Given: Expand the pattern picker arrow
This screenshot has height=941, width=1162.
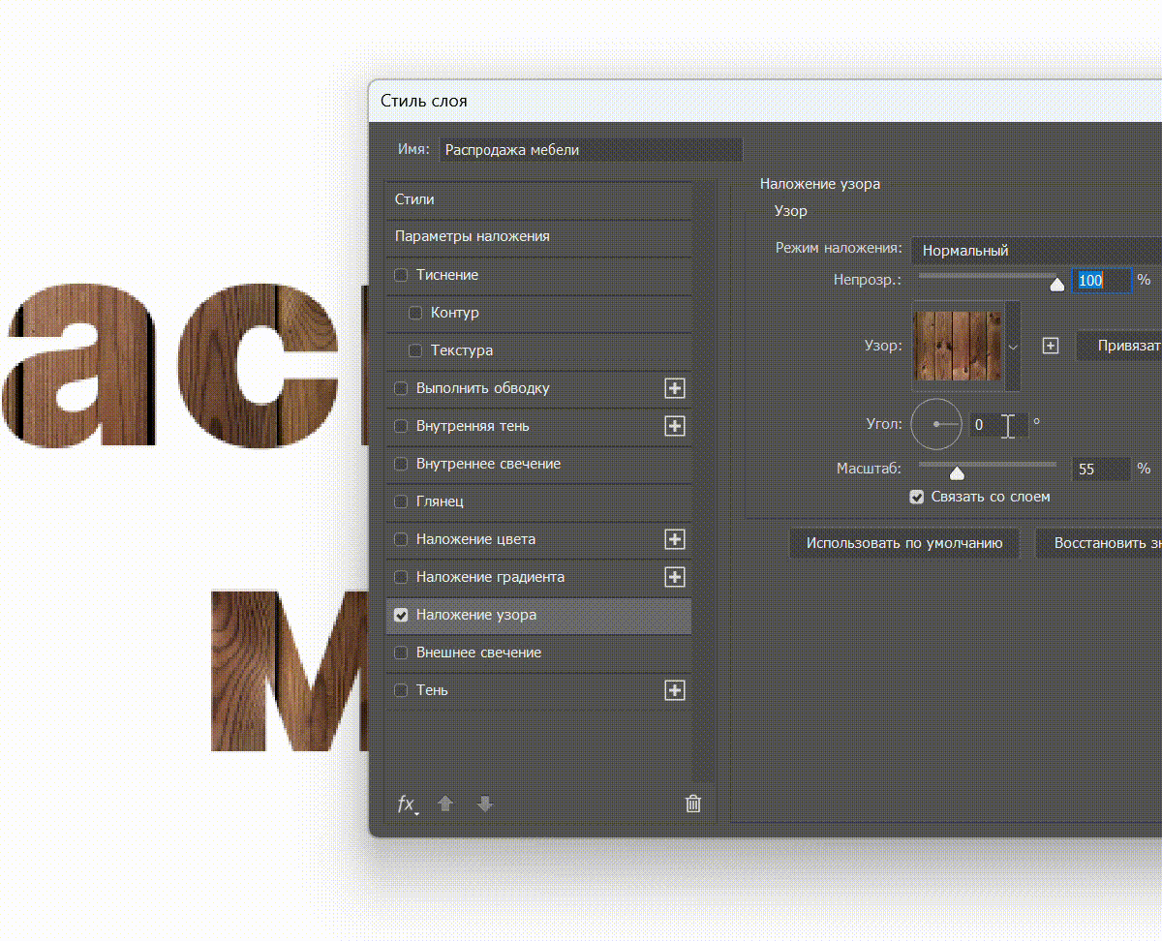Looking at the screenshot, I should tap(1013, 346).
